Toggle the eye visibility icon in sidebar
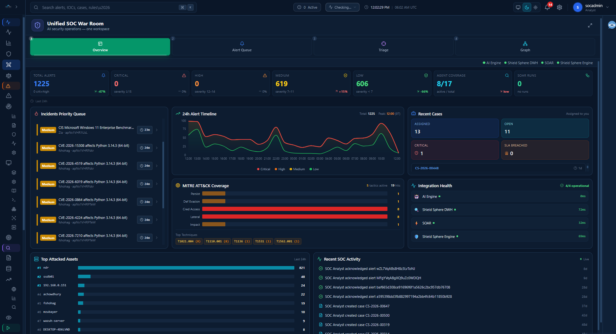616x334 pixels. (x=9, y=318)
